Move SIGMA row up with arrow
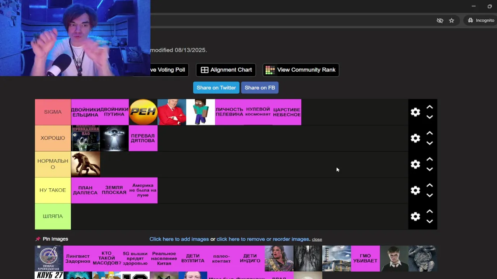The image size is (497, 279). point(429,107)
